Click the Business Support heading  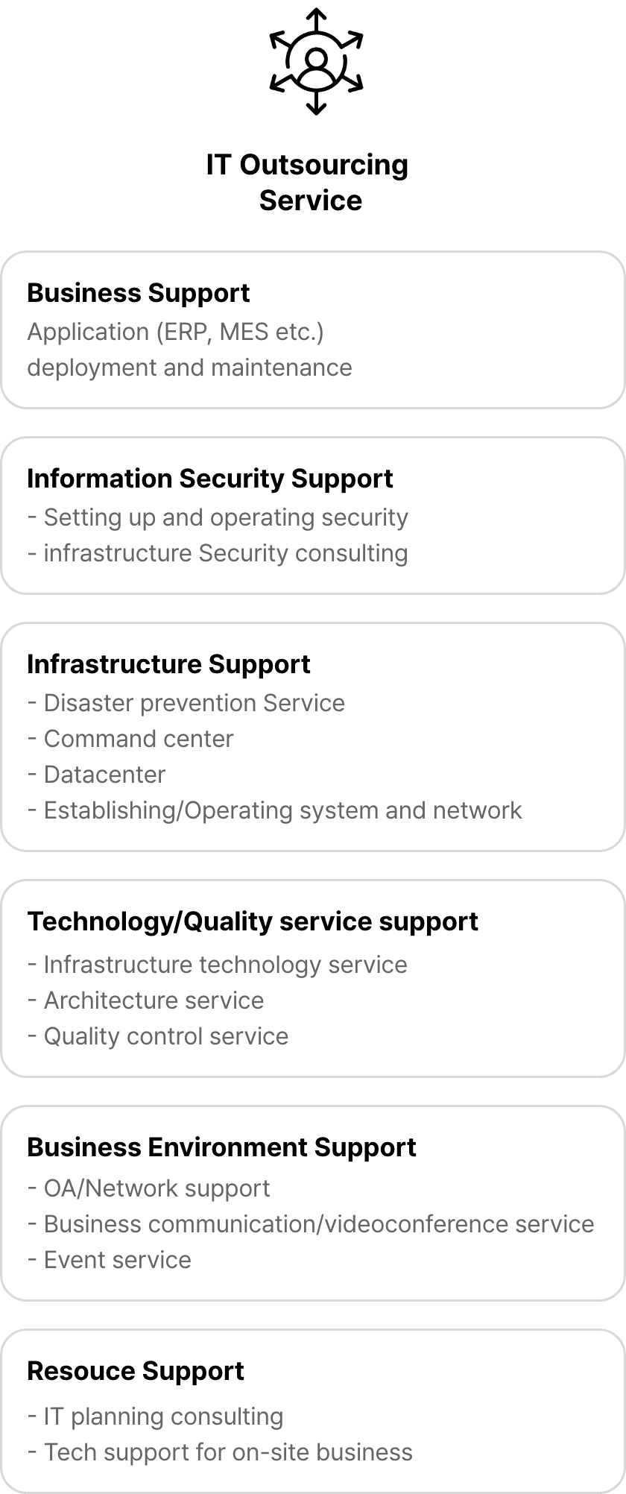tap(138, 293)
